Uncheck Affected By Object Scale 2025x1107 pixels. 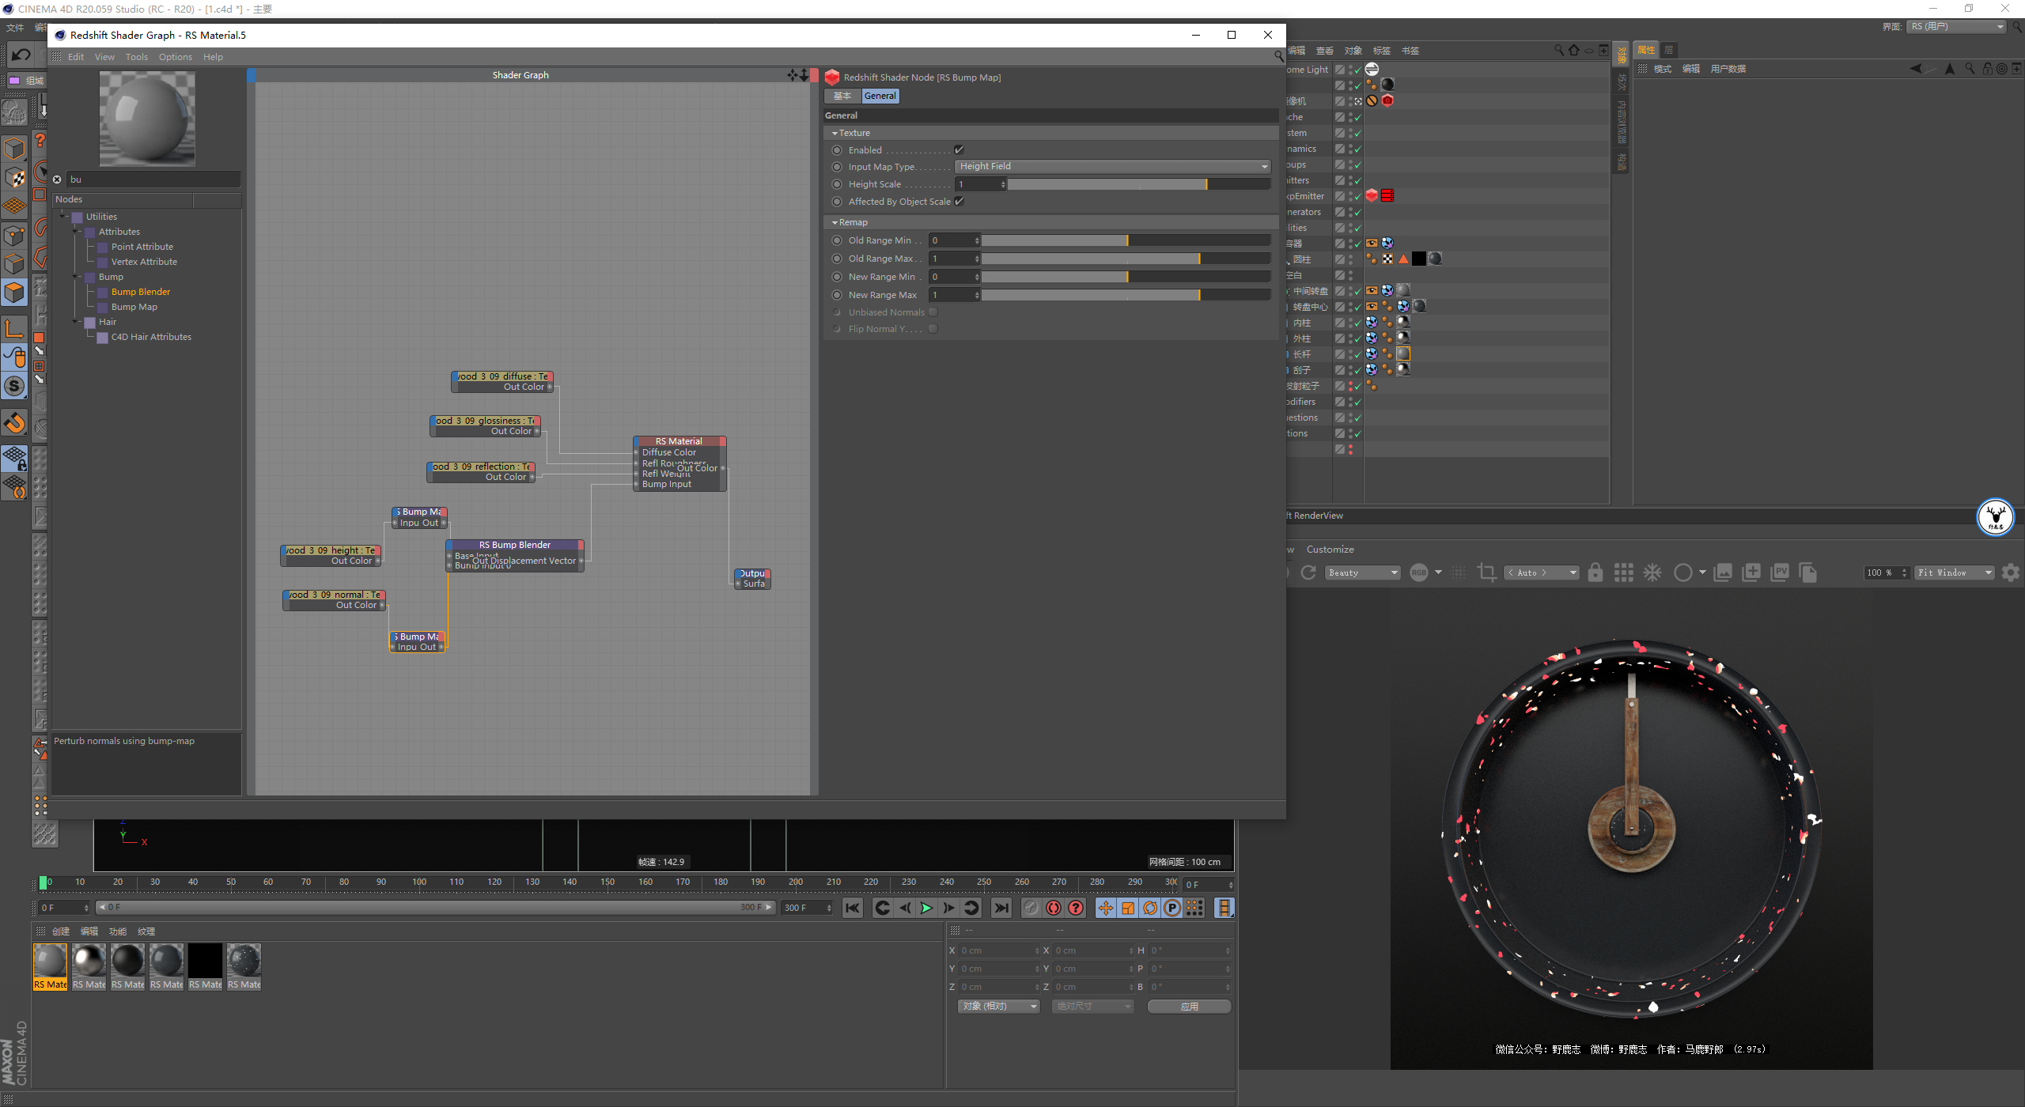[959, 201]
